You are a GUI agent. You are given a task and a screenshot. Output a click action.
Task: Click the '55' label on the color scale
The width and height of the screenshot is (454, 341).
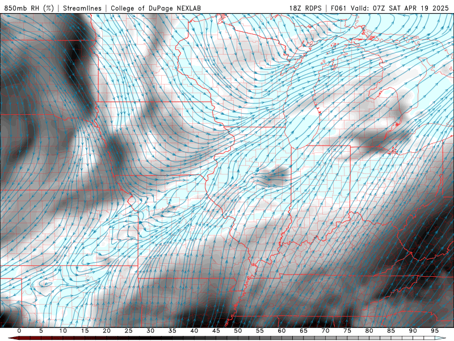pos(260,331)
